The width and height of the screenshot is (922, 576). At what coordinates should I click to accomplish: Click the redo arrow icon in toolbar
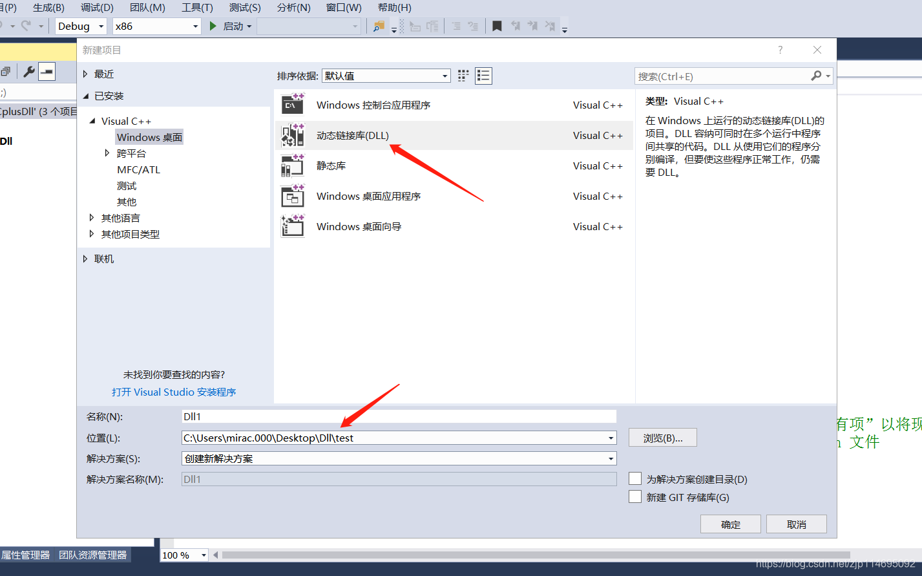click(x=26, y=26)
